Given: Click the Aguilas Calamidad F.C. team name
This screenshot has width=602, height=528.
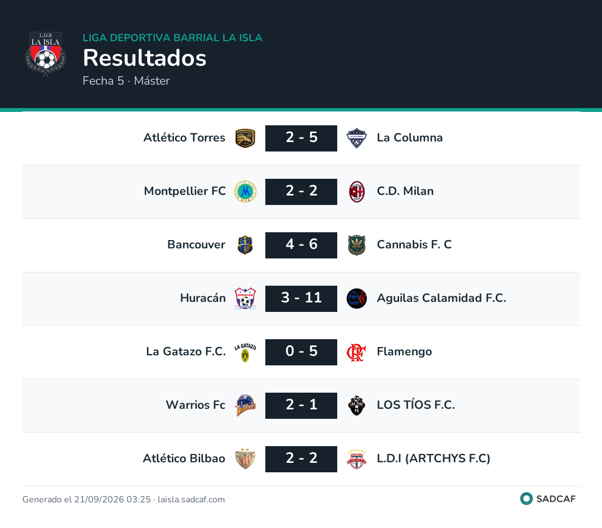Looking at the screenshot, I should pos(441,298).
